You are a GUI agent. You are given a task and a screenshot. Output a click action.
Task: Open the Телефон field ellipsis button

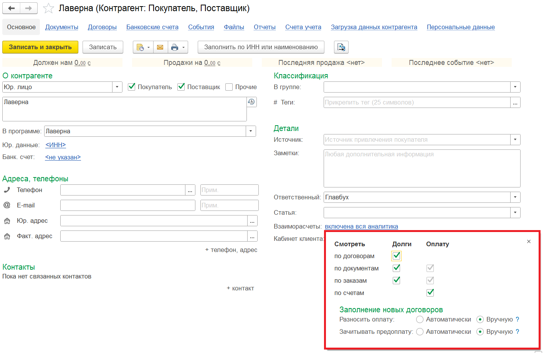(190, 190)
